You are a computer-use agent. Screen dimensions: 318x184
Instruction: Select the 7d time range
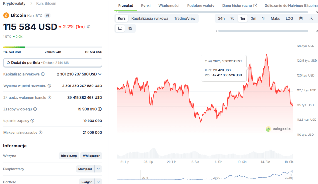[232, 18]
